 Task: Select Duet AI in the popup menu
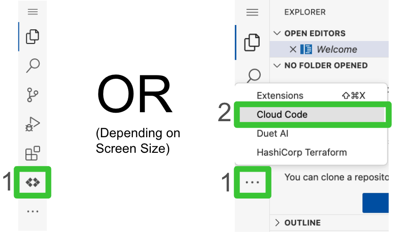[272, 133]
